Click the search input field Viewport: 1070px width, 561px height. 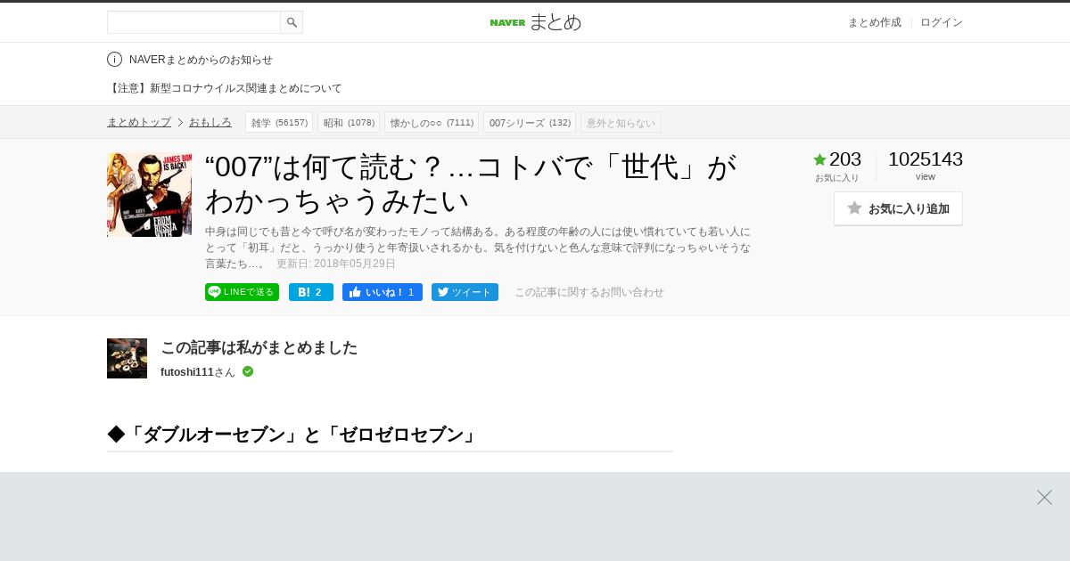pos(193,22)
